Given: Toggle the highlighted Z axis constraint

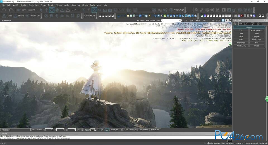Looking at the screenshot, I should click(x=94, y=10).
